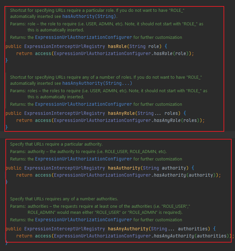Click the 'authorities' parameter in hasAnyAuthority's signature
The width and height of the screenshot is (235, 251).
pyautogui.click(x=193, y=229)
